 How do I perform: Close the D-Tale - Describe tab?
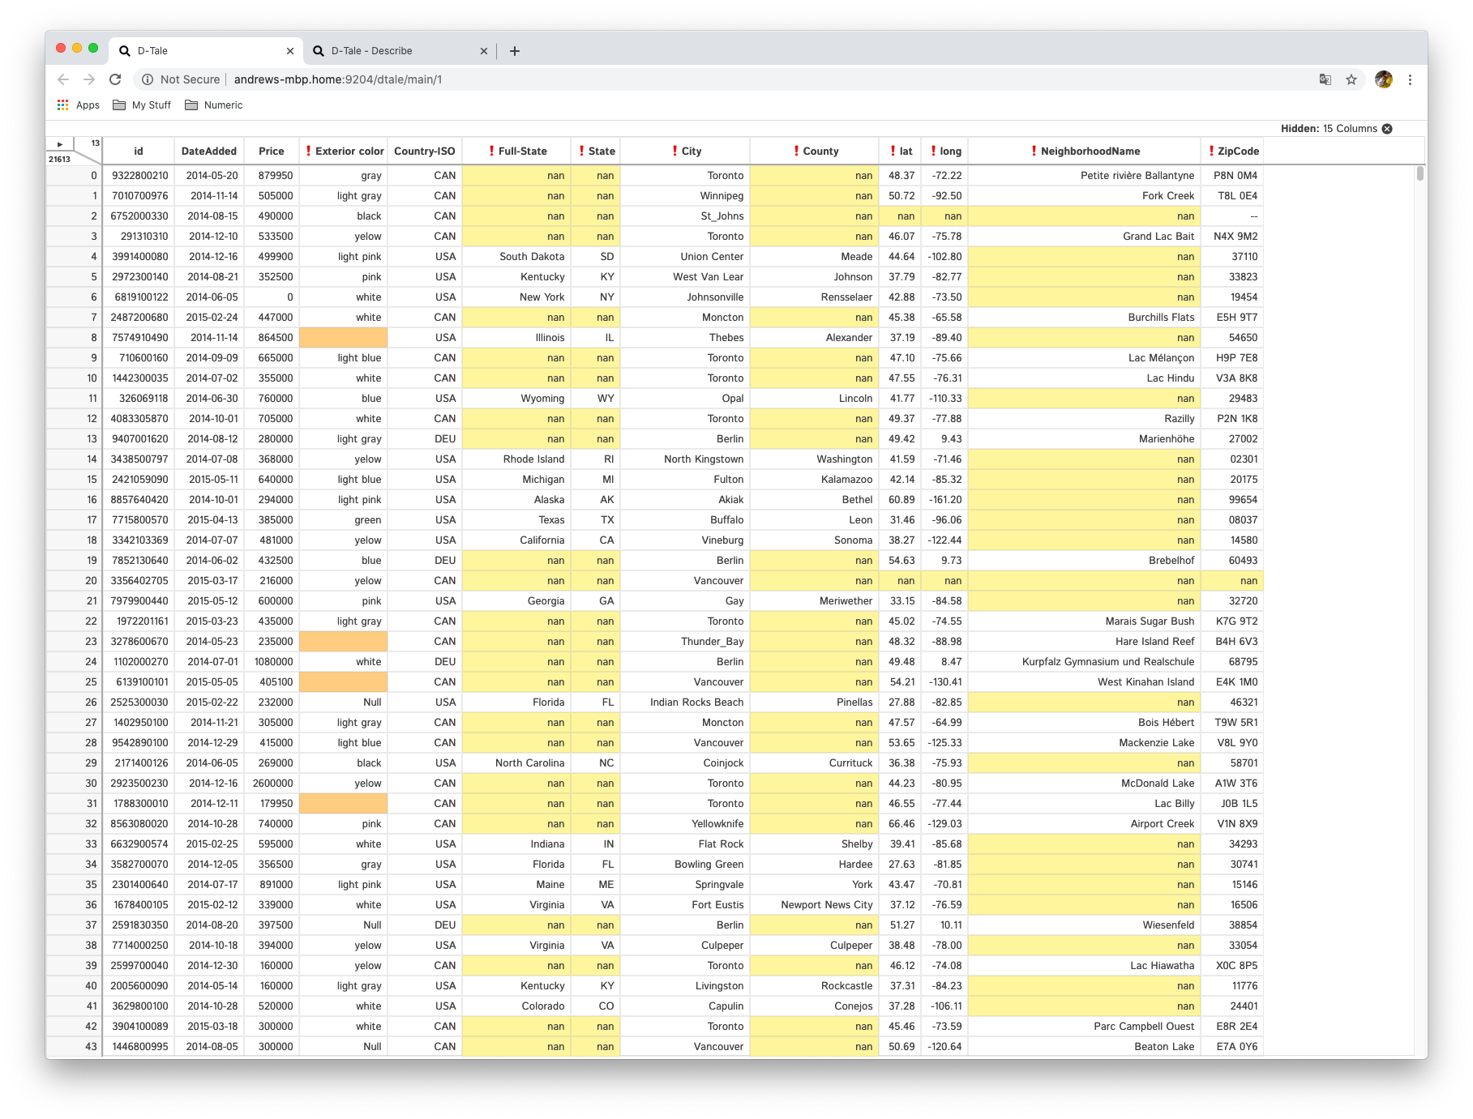484,51
